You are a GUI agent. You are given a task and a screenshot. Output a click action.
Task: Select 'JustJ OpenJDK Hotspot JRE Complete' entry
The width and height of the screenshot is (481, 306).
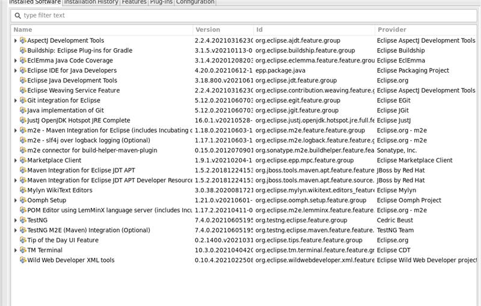click(79, 120)
